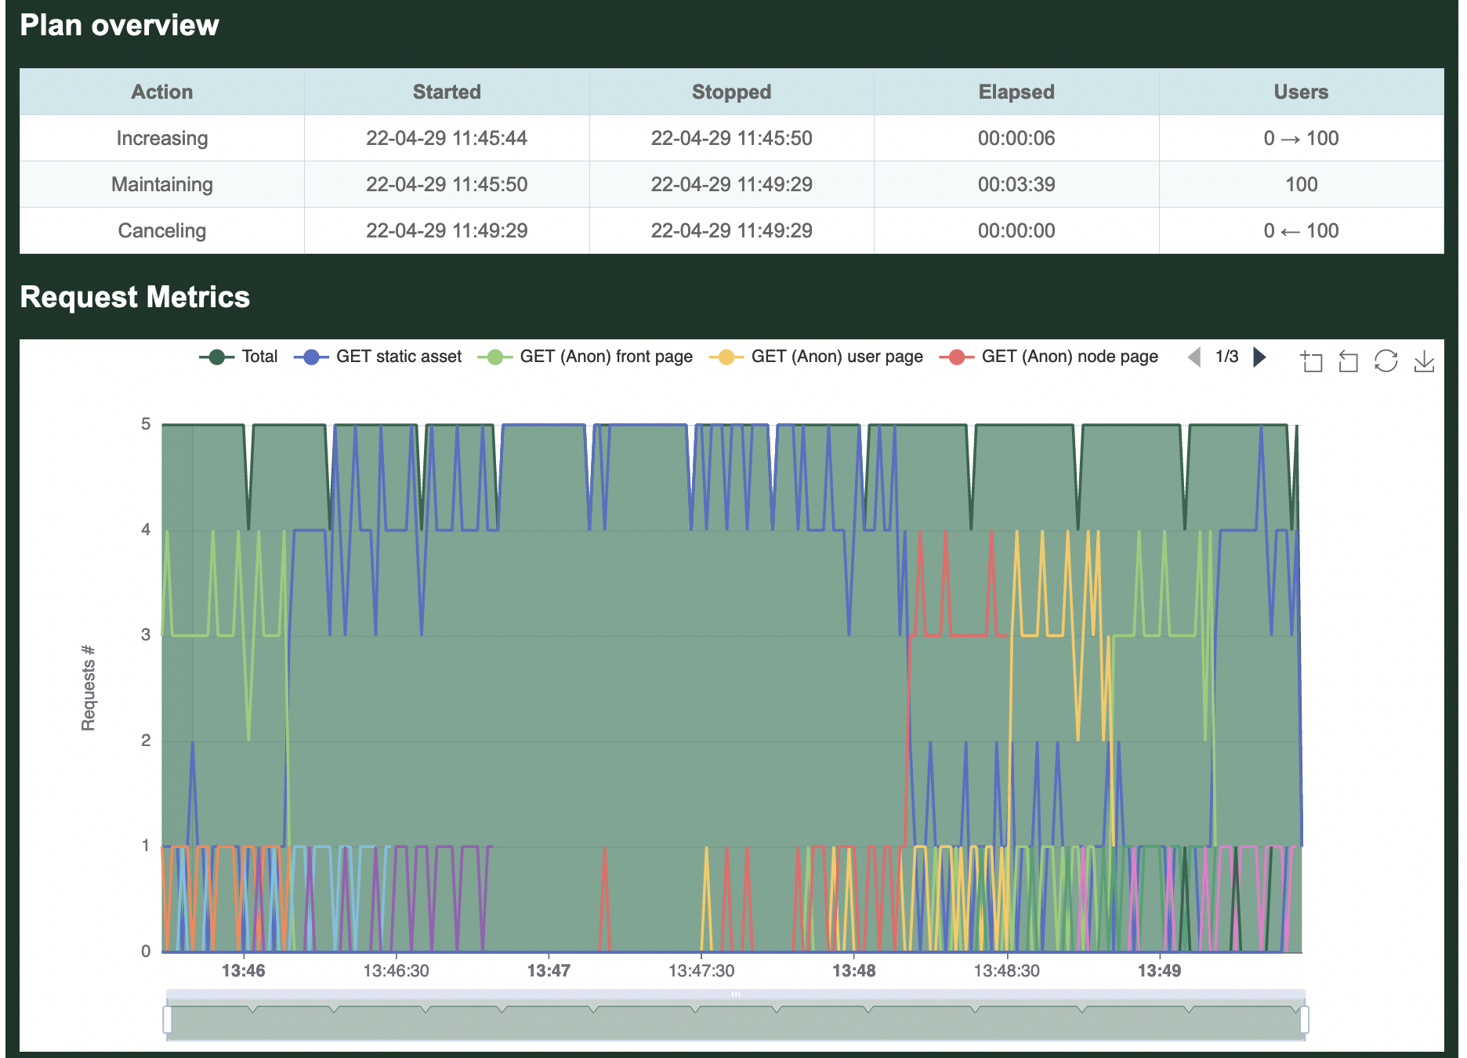Click the Action column header
Screen dimensions: 1467x1058
(x=162, y=92)
